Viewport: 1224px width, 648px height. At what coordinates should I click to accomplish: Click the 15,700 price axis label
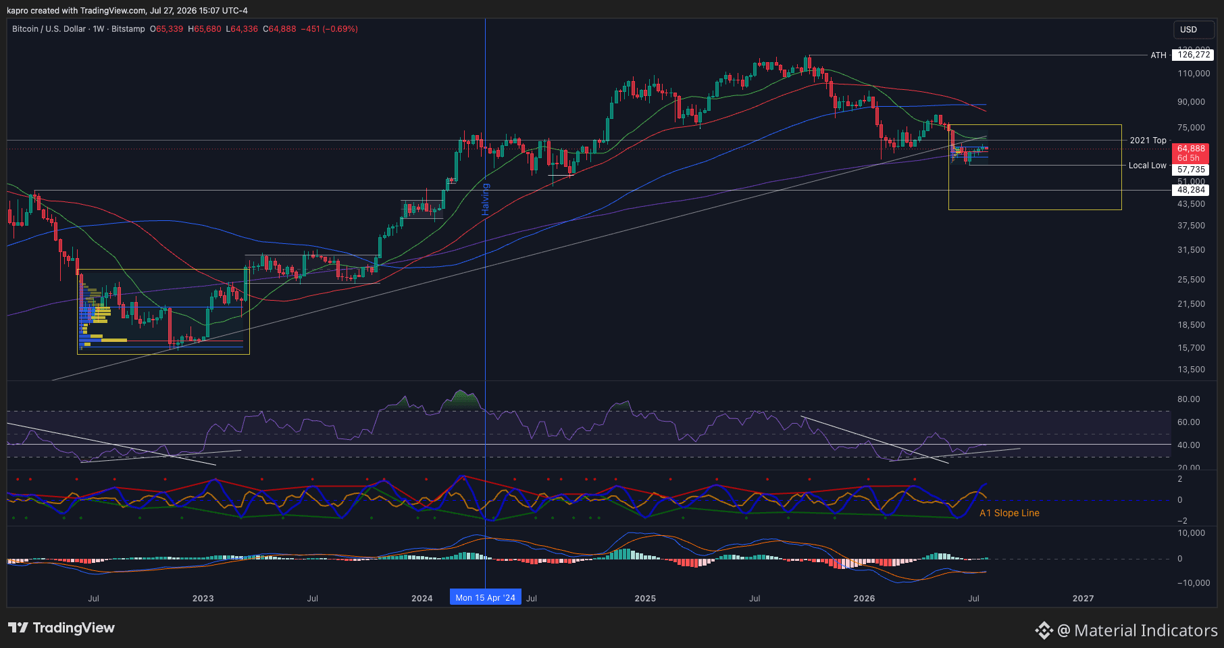[x=1192, y=348]
